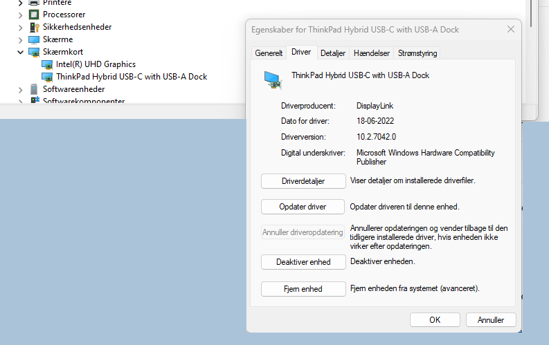This screenshot has height=345, width=549.
Task: Collapse the Skærmkort category
Action: [20, 52]
